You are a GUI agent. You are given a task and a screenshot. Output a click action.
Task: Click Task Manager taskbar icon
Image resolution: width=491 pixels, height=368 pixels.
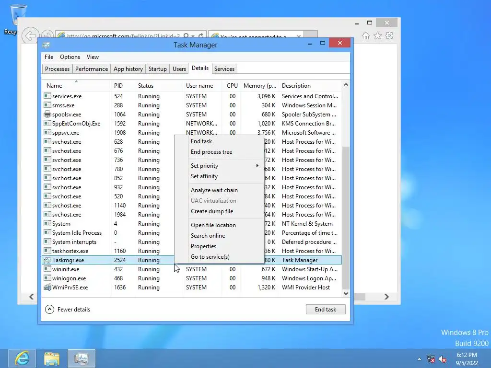point(82,358)
